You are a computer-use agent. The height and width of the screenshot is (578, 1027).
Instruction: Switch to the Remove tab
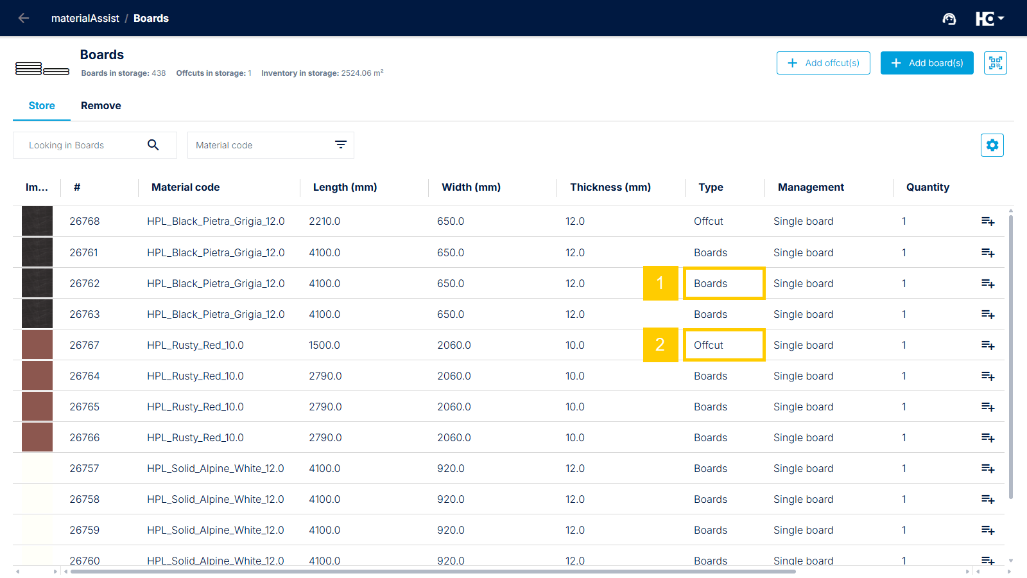101,106
